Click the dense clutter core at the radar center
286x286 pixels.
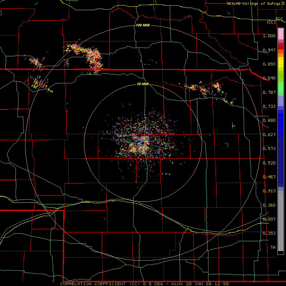point(143,143)
